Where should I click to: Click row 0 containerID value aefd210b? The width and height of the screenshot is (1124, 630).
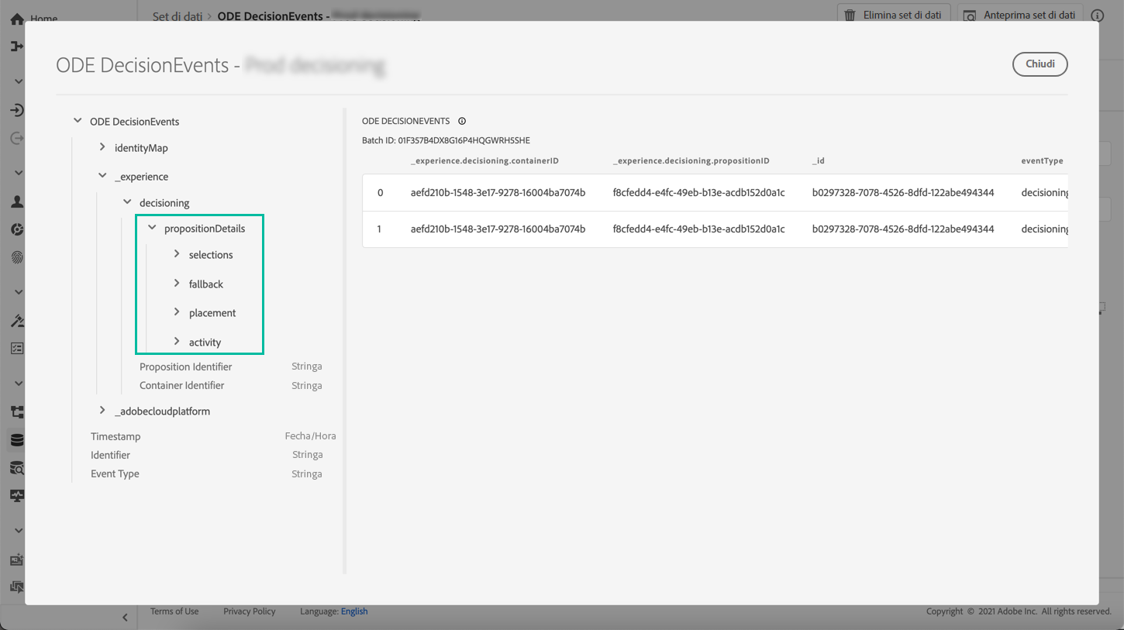[498, 193]
